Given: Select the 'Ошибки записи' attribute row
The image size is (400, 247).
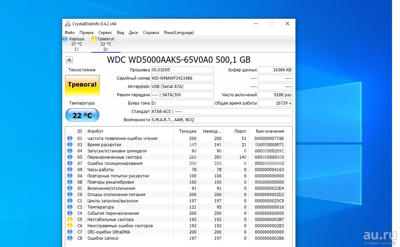Looking at the screenshot, I should coord(176,238).
